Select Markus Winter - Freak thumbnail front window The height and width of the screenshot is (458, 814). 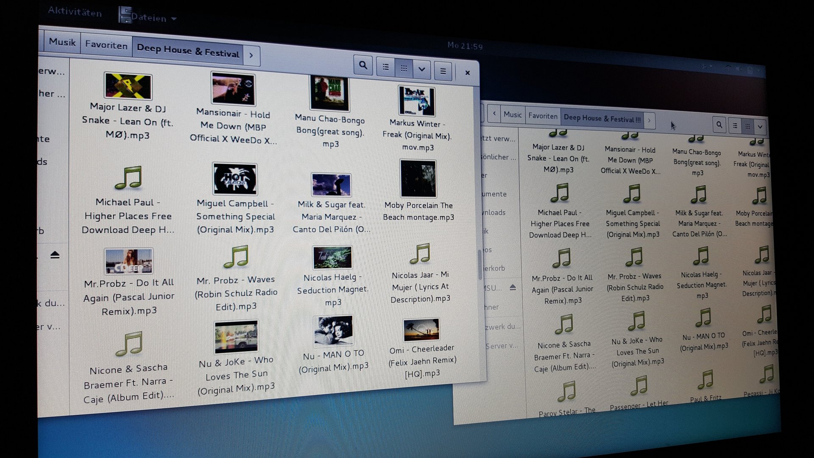pyautogui.click(x=416, y=101)
